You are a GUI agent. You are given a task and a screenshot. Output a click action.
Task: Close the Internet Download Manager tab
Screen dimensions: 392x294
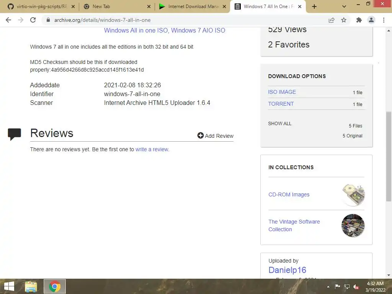(x=224, y=7)
